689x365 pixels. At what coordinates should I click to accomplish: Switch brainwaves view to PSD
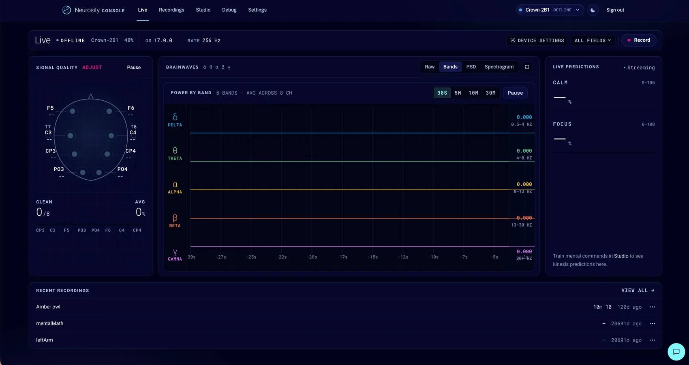[471, 67]
